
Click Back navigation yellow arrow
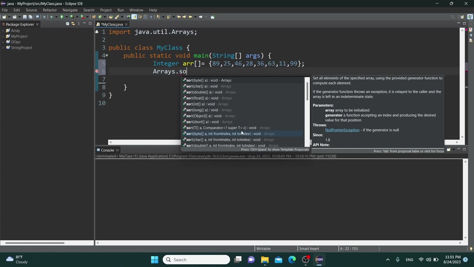point(190,17)
